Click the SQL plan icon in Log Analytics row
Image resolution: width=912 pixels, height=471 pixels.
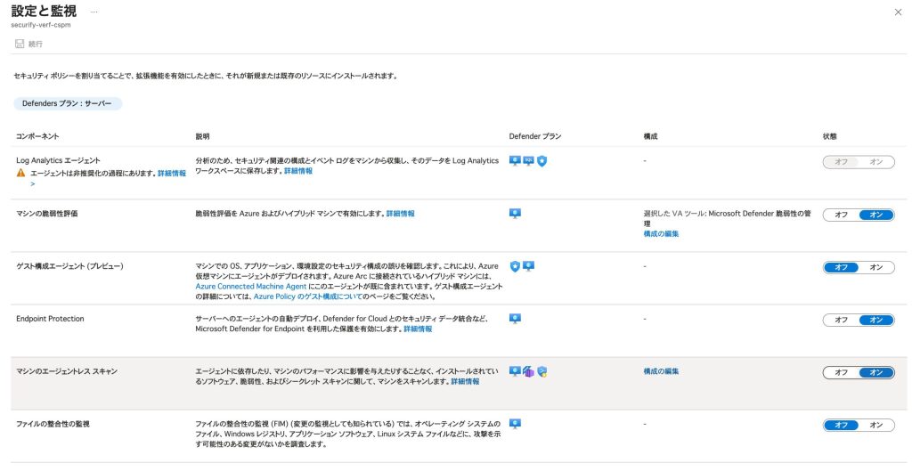click(528, 160)
